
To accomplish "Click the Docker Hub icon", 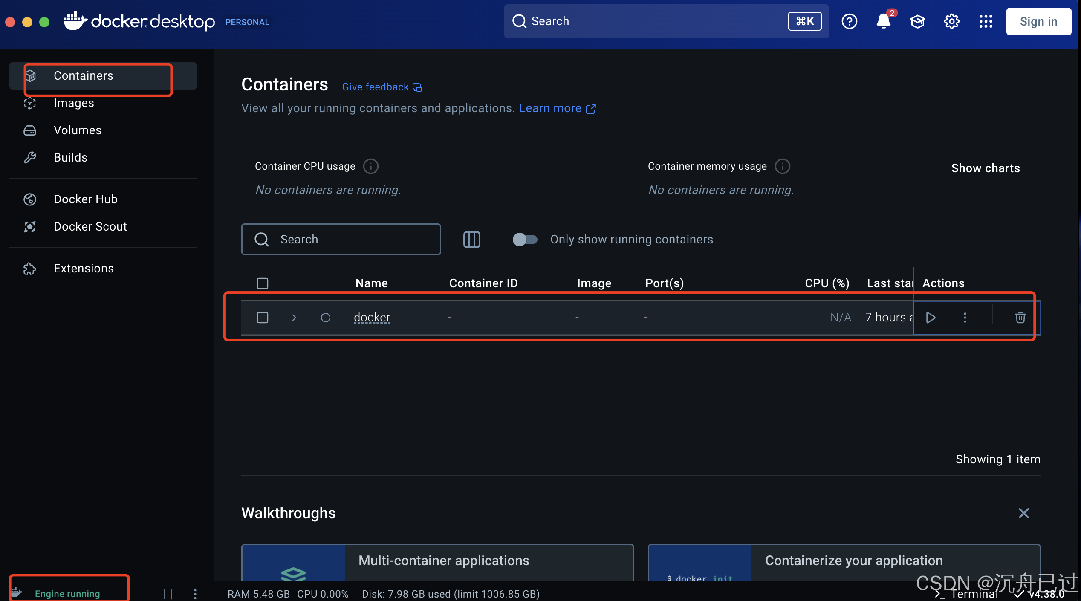I will (x=30, y=199).
